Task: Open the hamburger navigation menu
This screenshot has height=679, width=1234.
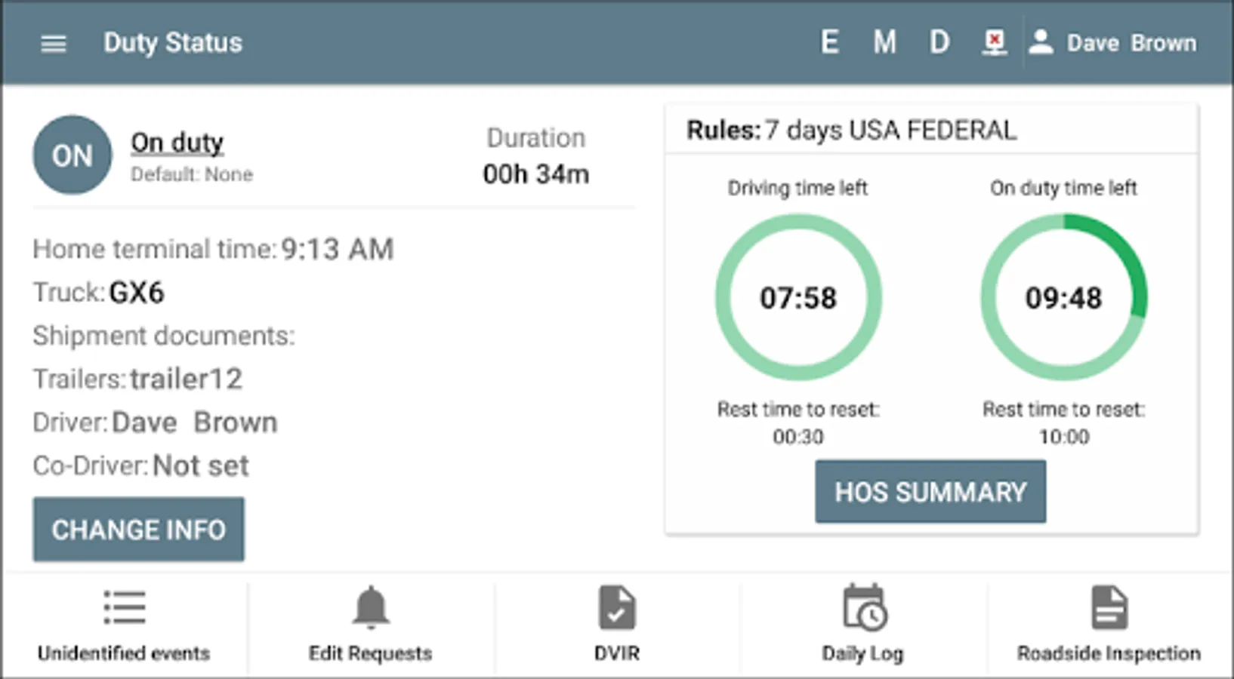Action: [x=53, y=44]
